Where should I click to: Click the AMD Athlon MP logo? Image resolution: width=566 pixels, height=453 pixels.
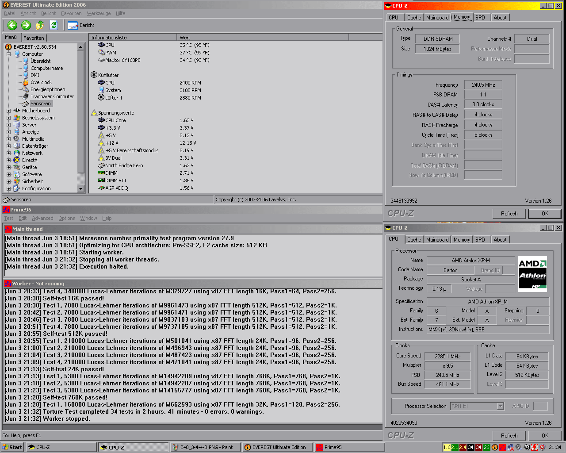coord(532,274)
